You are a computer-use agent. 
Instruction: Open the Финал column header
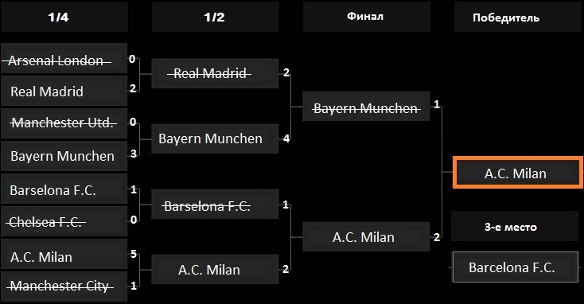(x=367, y=18)
